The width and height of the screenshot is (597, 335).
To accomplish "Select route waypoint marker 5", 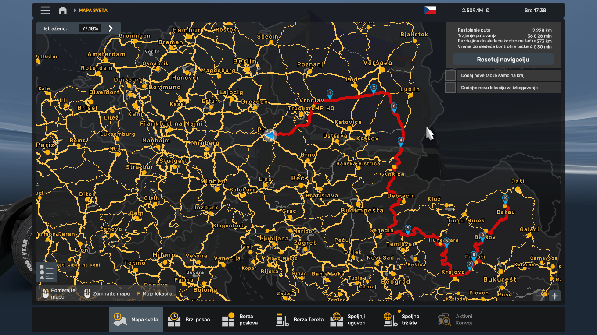I will point(408,229).
